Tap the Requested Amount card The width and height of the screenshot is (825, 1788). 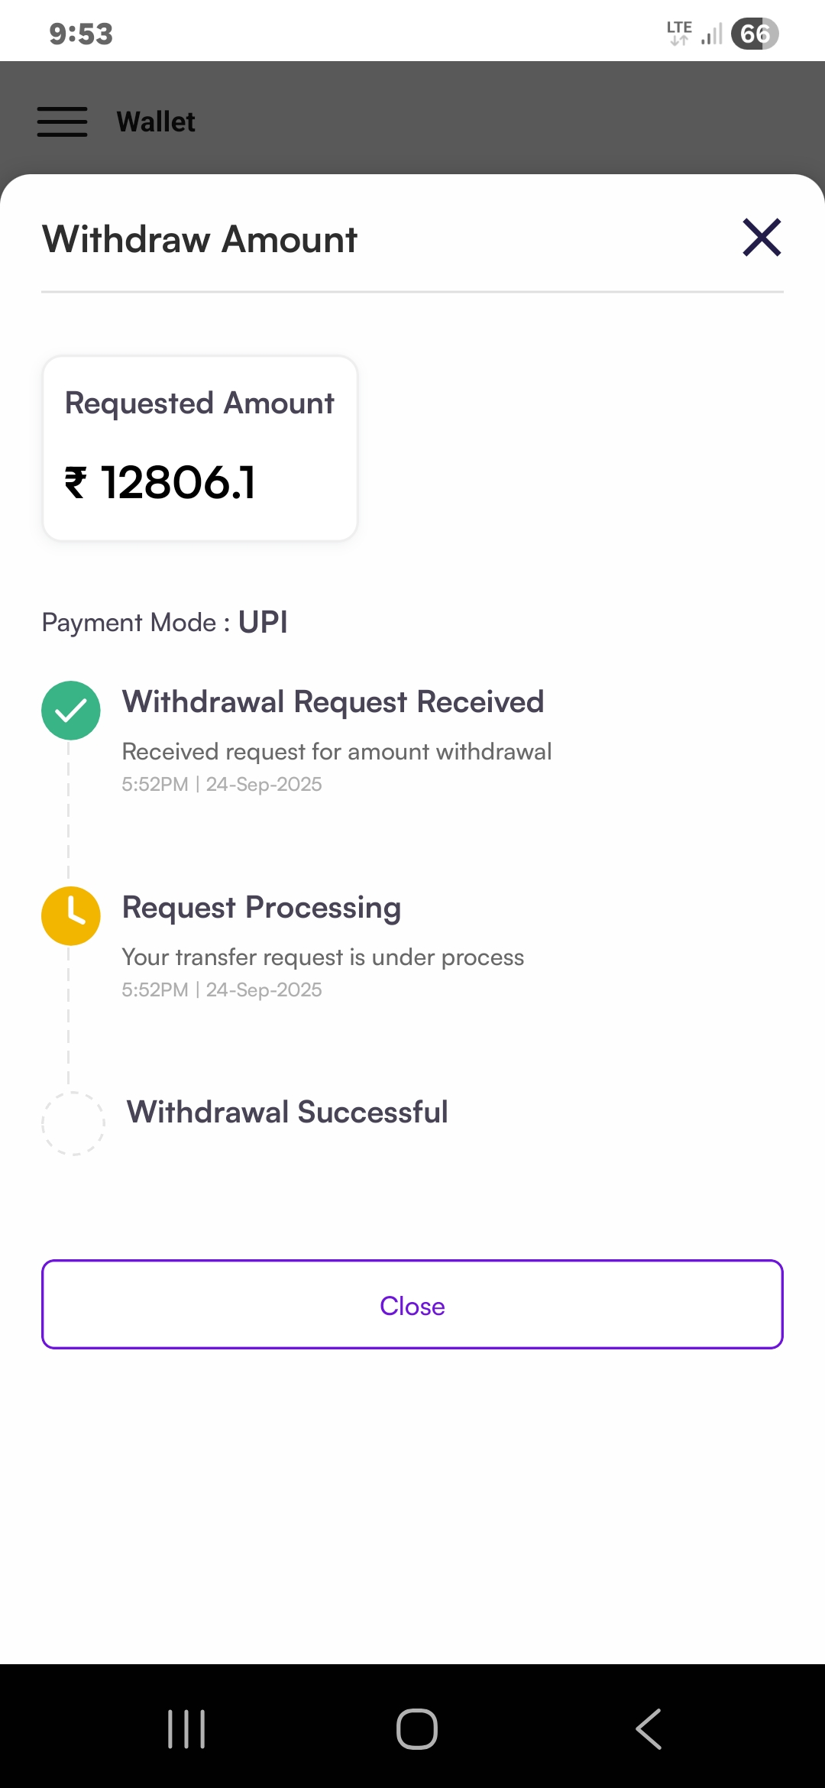click(x=200, y=449)
